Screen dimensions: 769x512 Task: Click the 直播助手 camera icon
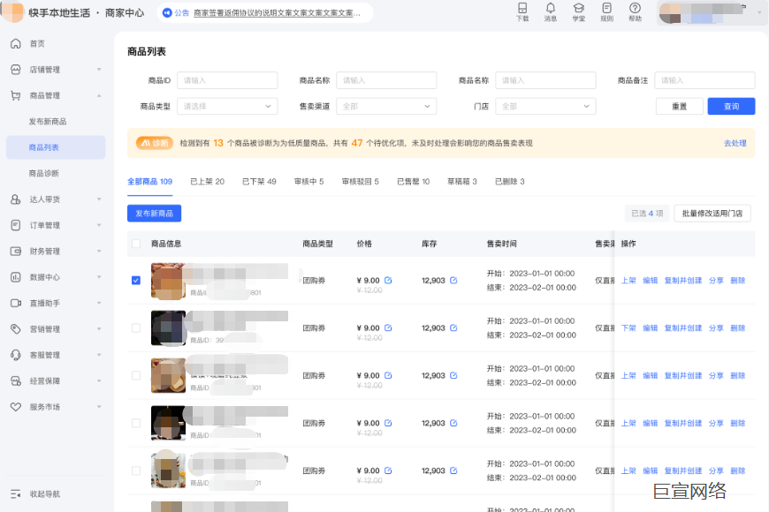(16, 304)
